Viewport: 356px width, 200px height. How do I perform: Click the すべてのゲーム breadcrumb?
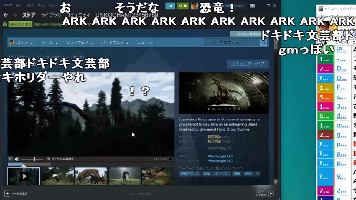[x=19, y=57]
